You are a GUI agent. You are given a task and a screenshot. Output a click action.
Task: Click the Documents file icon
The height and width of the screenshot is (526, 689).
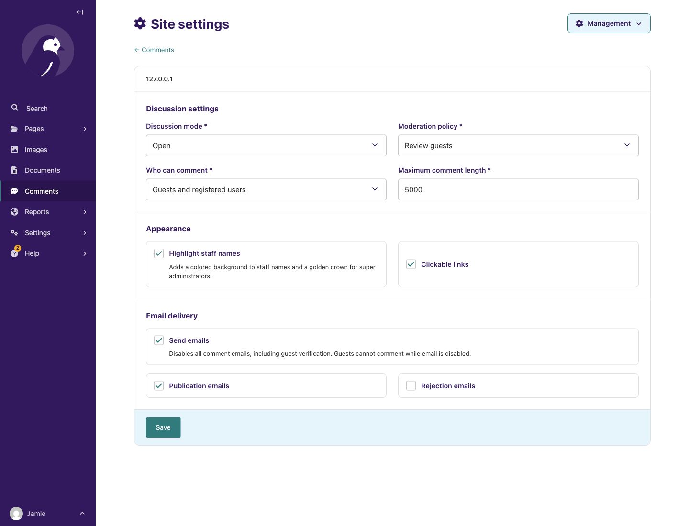[14, 170]
